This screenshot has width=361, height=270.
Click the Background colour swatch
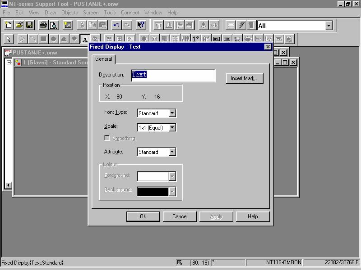coord(153,192)
